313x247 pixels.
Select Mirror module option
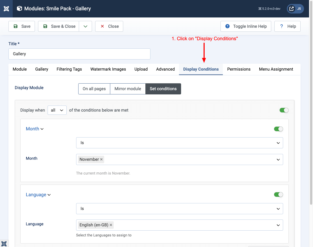pyautogui.click(x=128, y=89)
